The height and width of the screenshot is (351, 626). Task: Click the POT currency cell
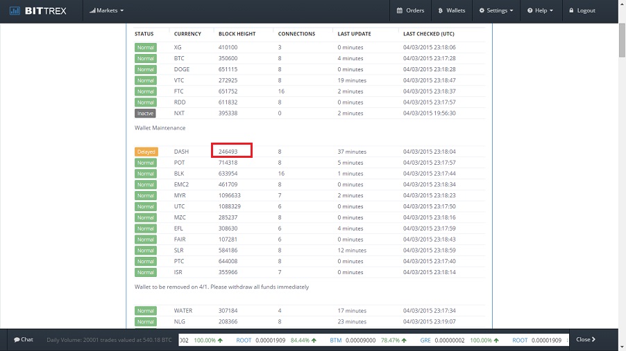[x=179, y=163]
